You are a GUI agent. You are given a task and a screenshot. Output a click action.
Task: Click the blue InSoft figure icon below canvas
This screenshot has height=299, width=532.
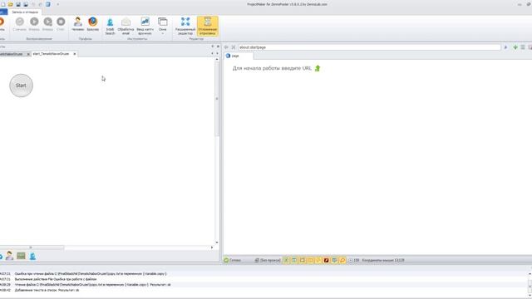tap(32, 256)
